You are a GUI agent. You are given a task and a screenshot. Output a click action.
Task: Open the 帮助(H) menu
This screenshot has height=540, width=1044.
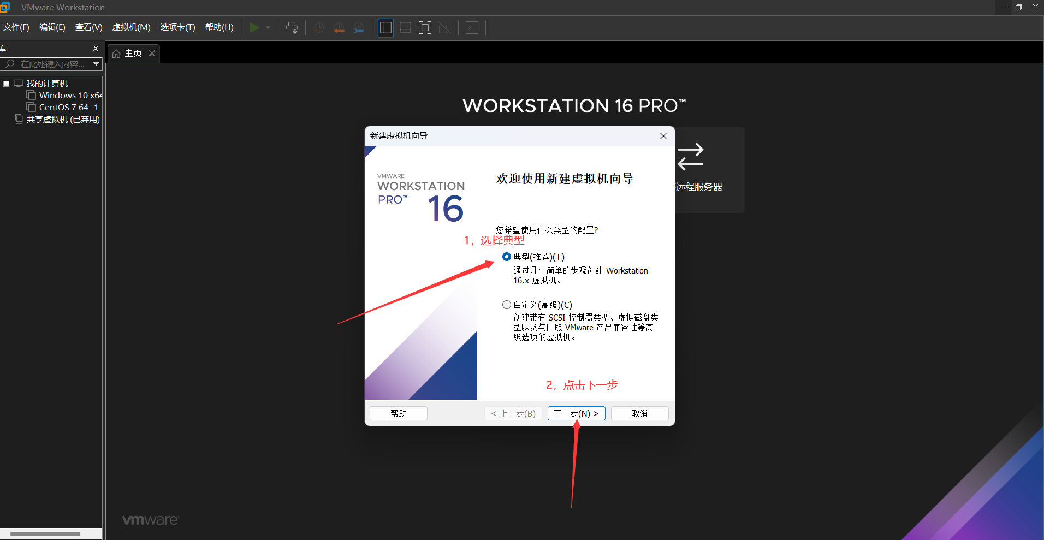pyautogui.click(x=220, y=27)
